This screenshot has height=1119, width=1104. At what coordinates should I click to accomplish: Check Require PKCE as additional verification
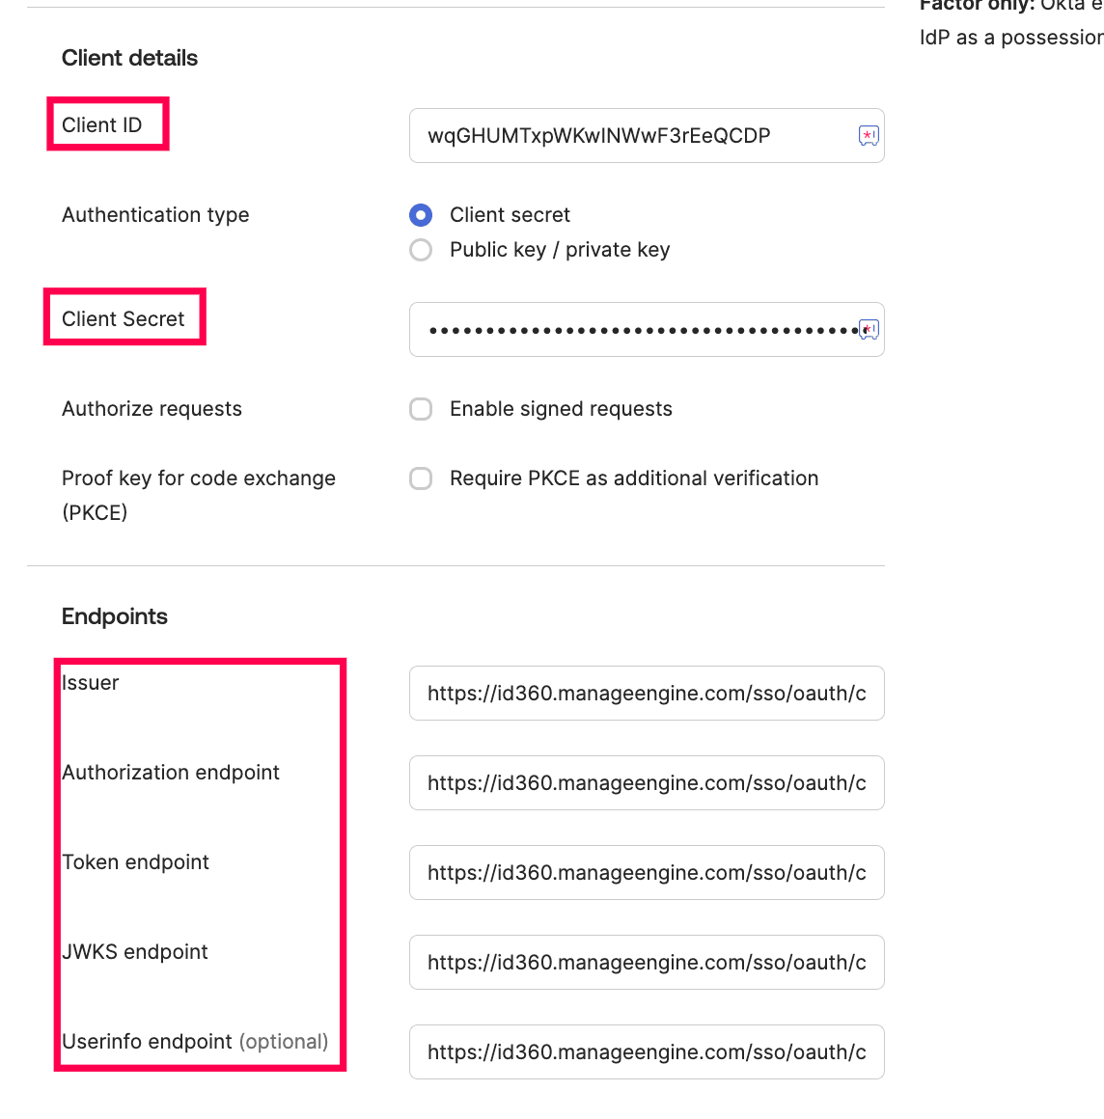point(421,478)
